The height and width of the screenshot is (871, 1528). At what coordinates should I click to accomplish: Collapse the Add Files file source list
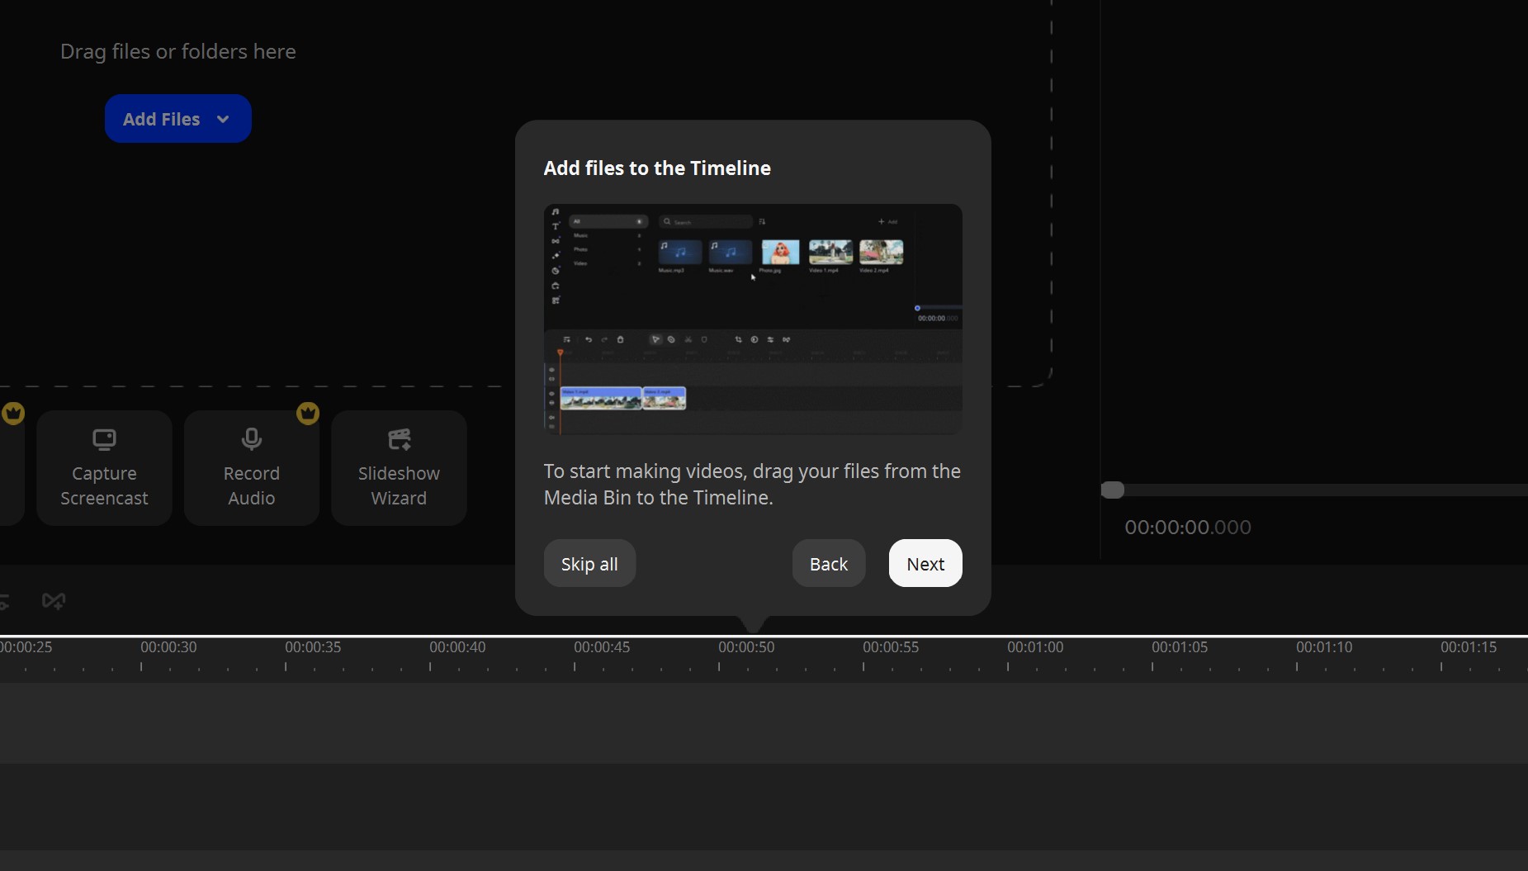(222, 119)
